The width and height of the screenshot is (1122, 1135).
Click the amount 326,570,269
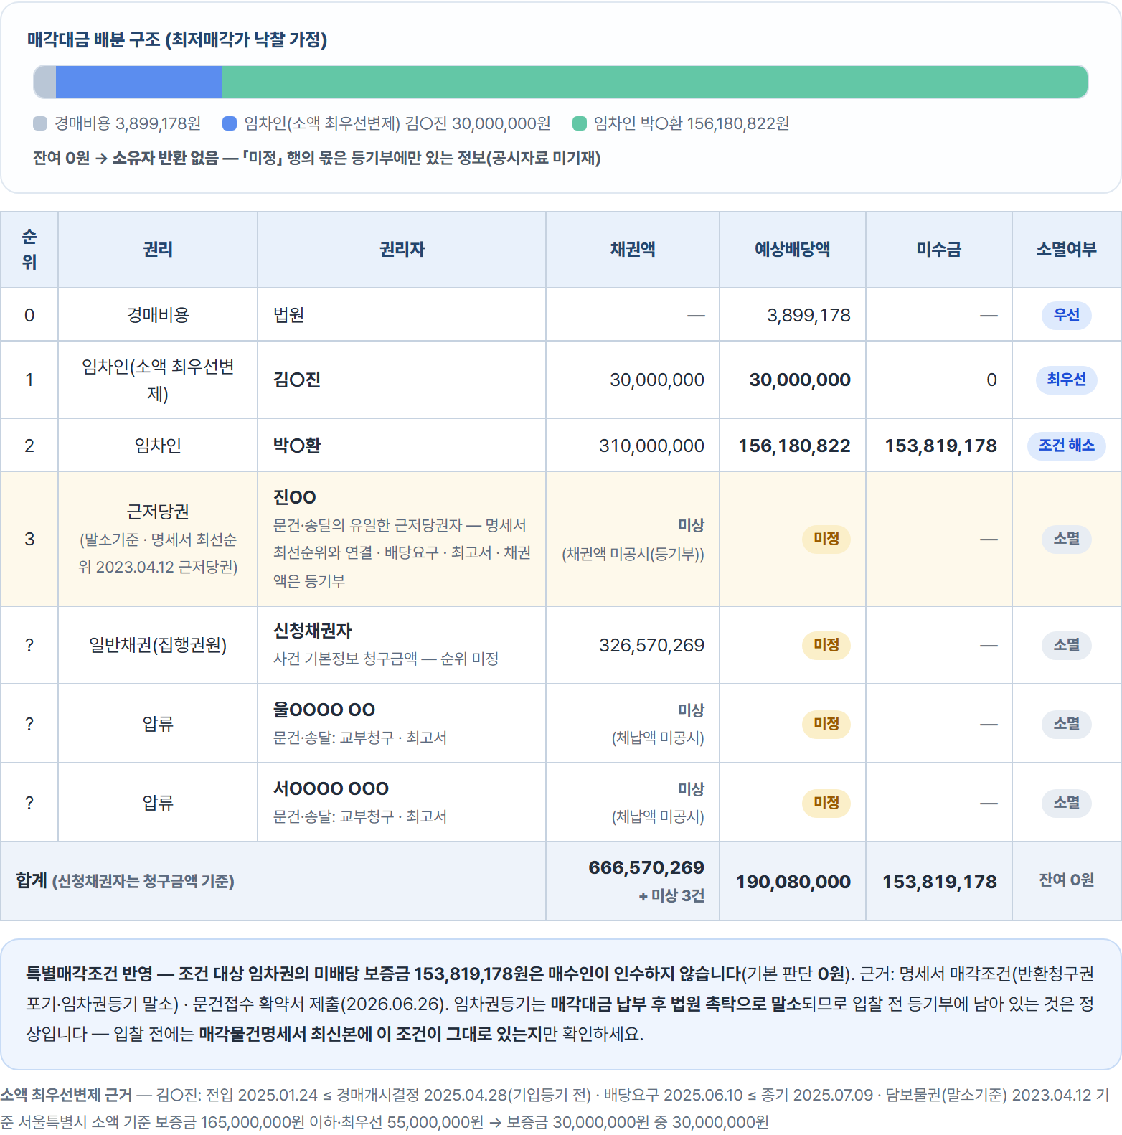click(x=651, y=645)
